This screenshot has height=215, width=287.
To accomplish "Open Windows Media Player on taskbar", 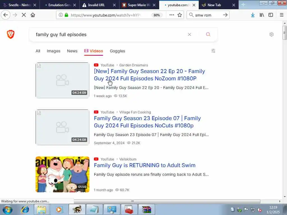I will 59,209.
